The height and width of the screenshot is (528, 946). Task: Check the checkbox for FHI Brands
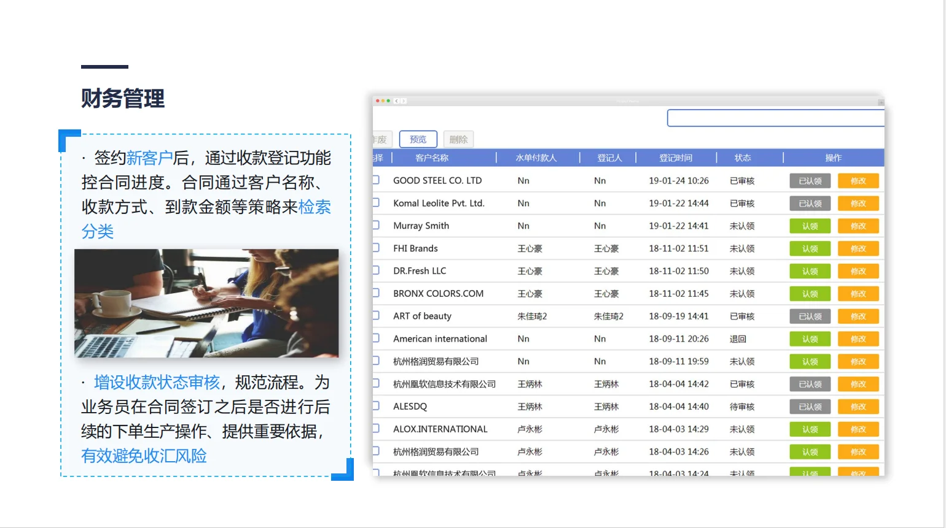[x=377, y=248]
